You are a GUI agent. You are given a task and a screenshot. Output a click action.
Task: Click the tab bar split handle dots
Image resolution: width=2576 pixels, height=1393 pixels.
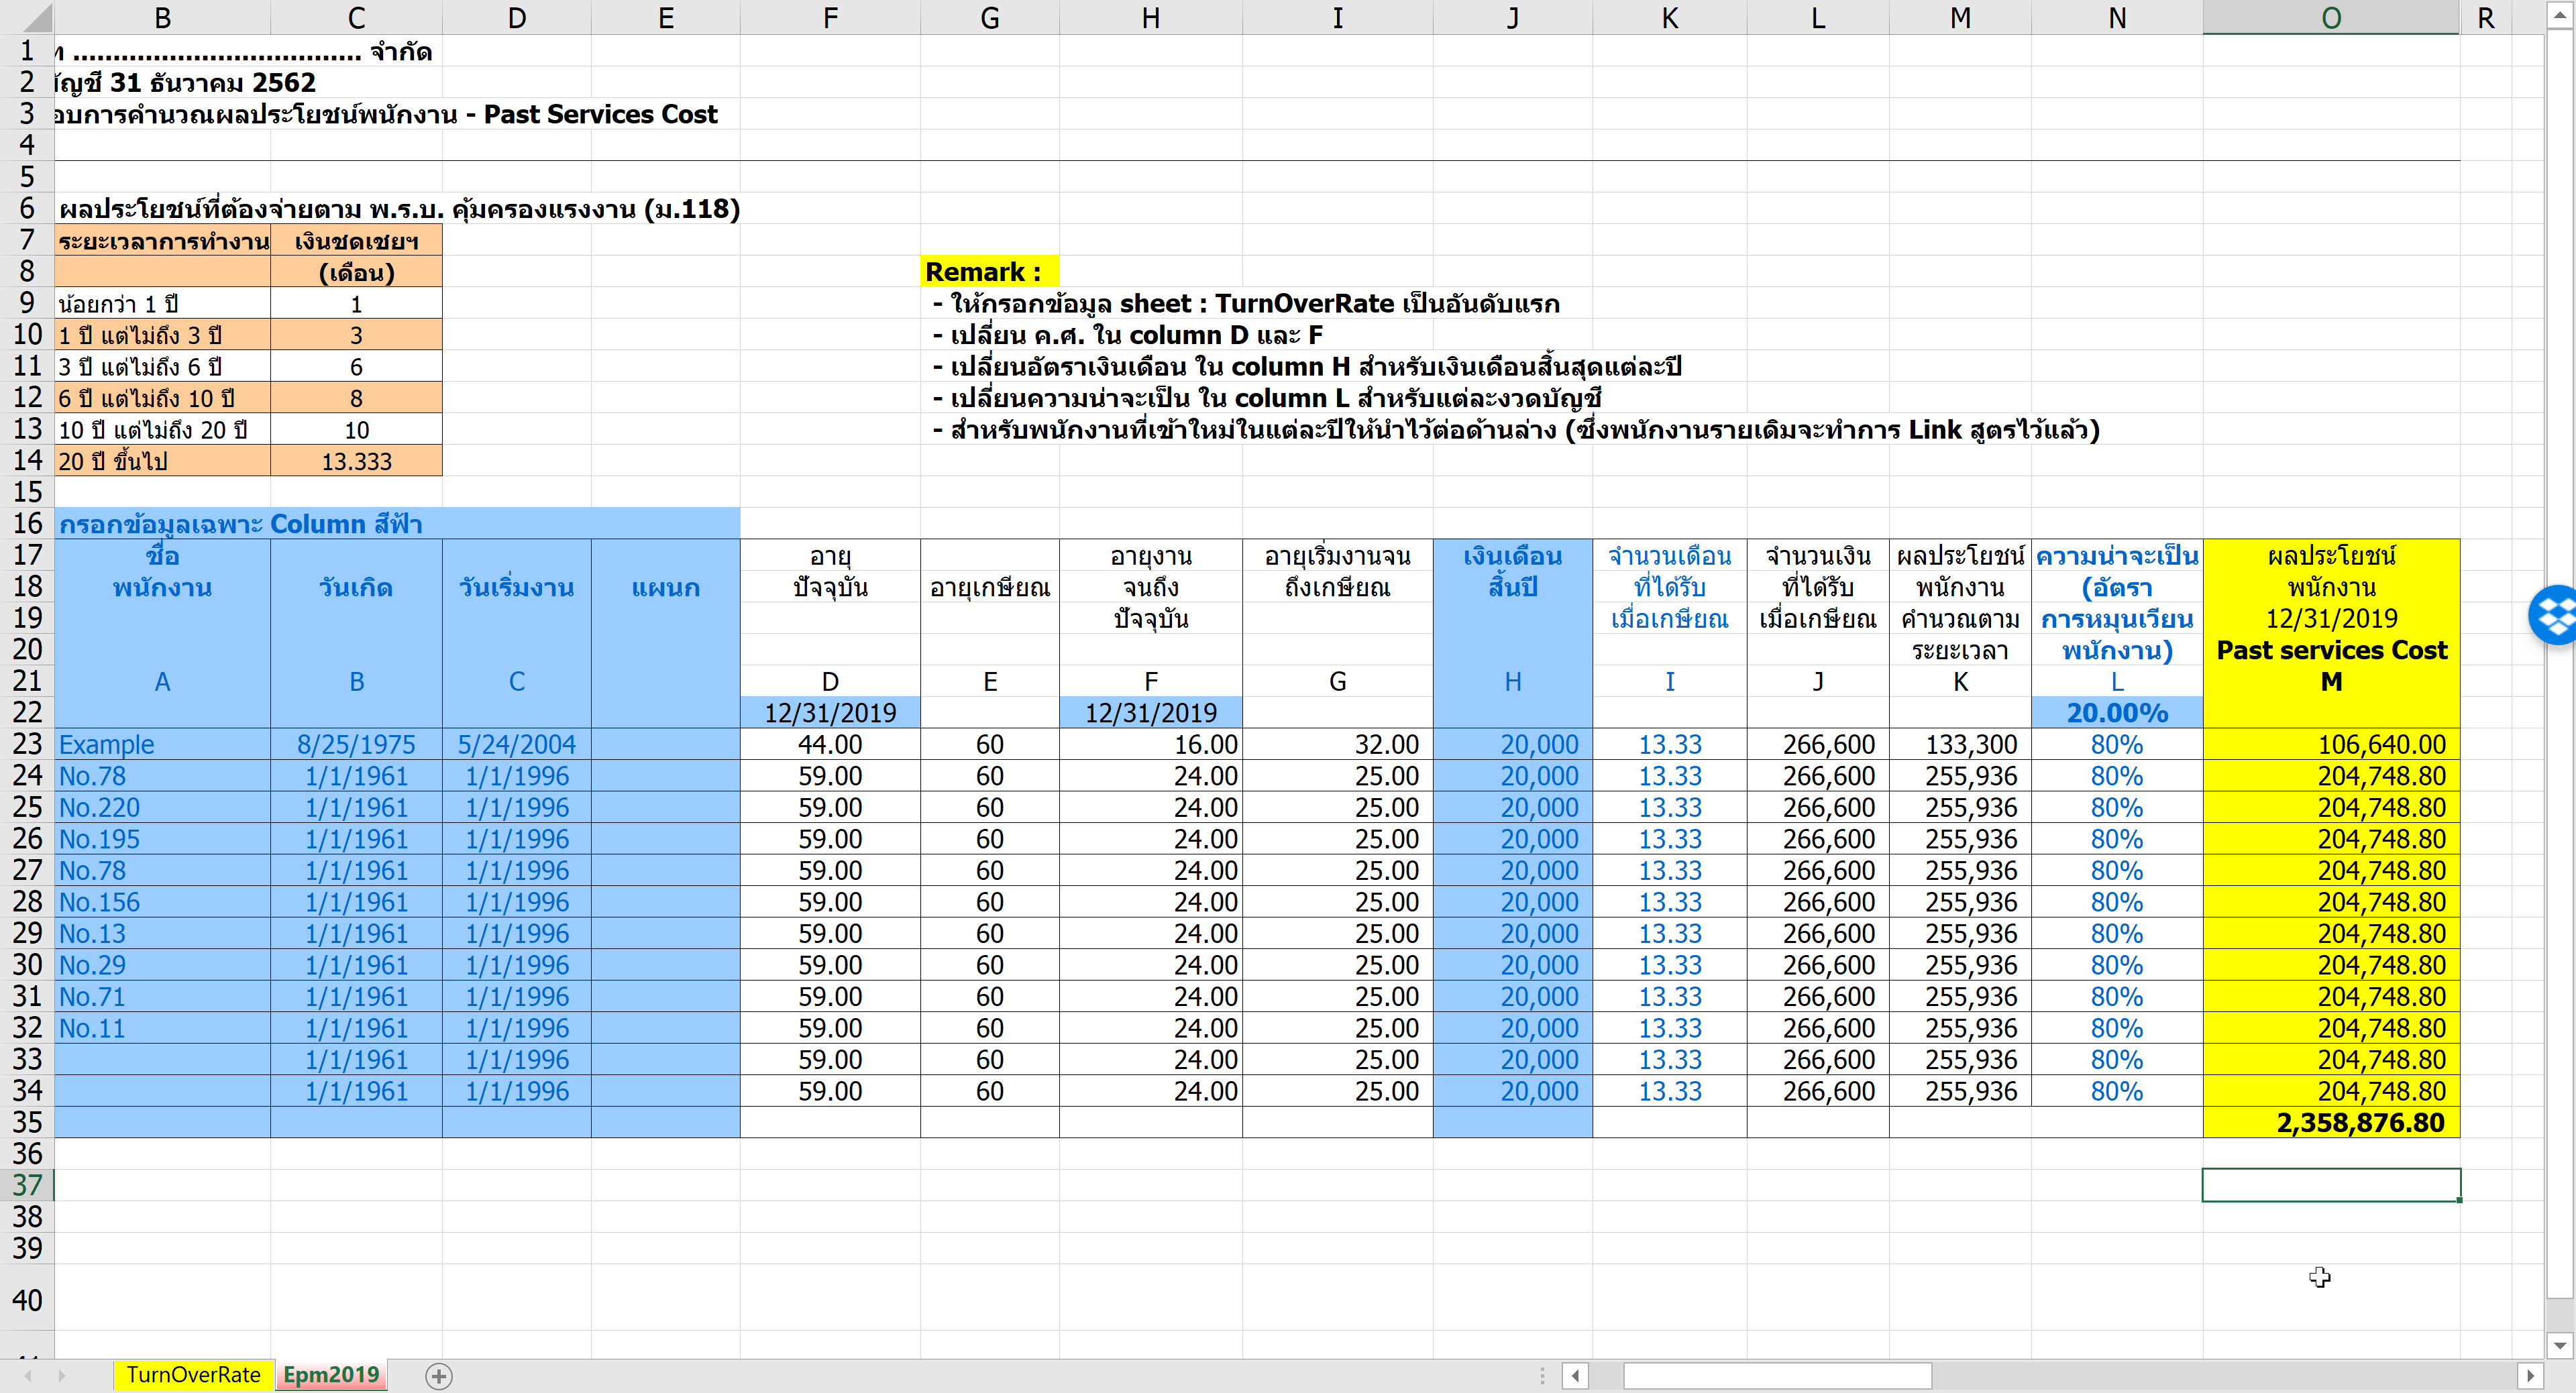pos(1542,1376)
